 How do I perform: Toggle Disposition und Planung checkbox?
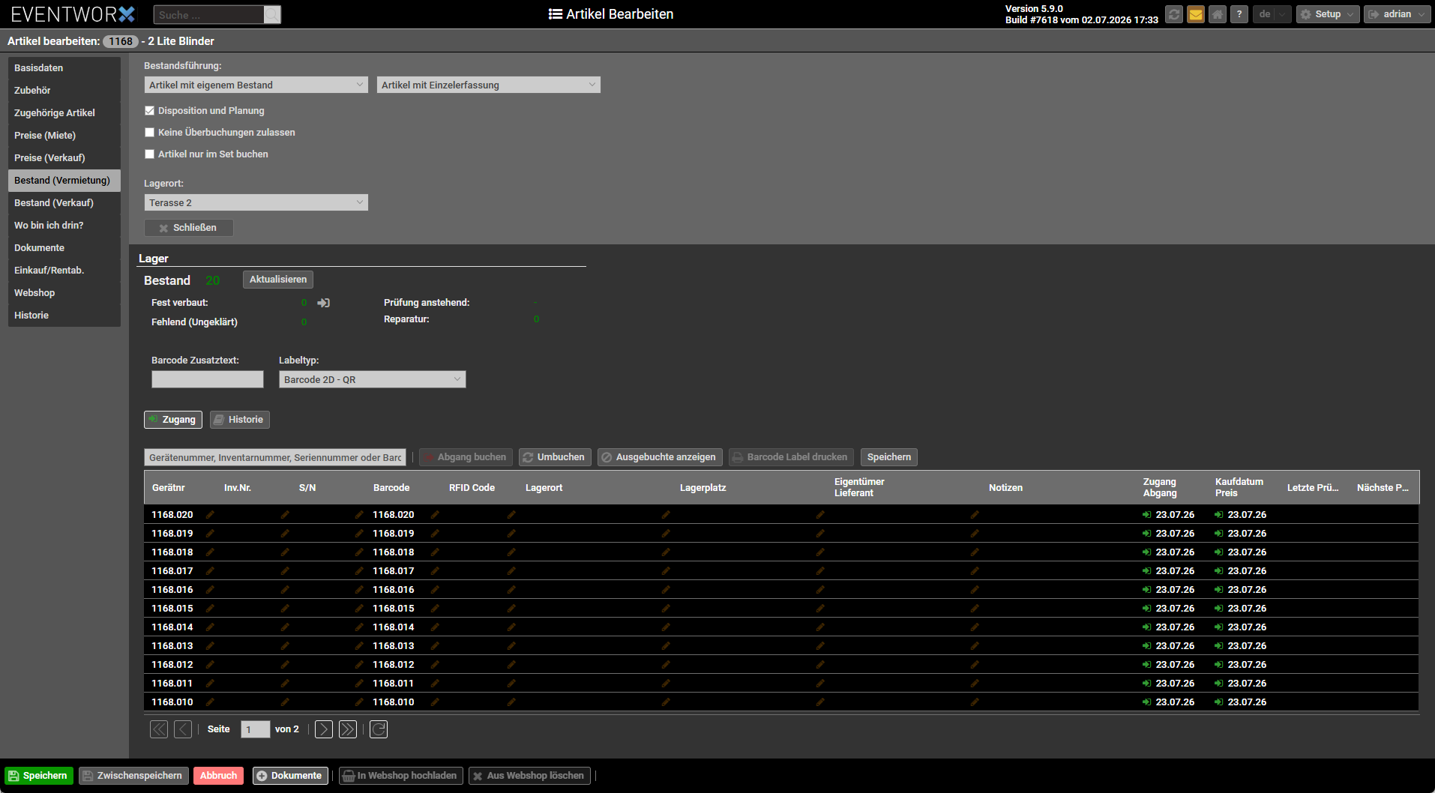[x=149, y=111]
